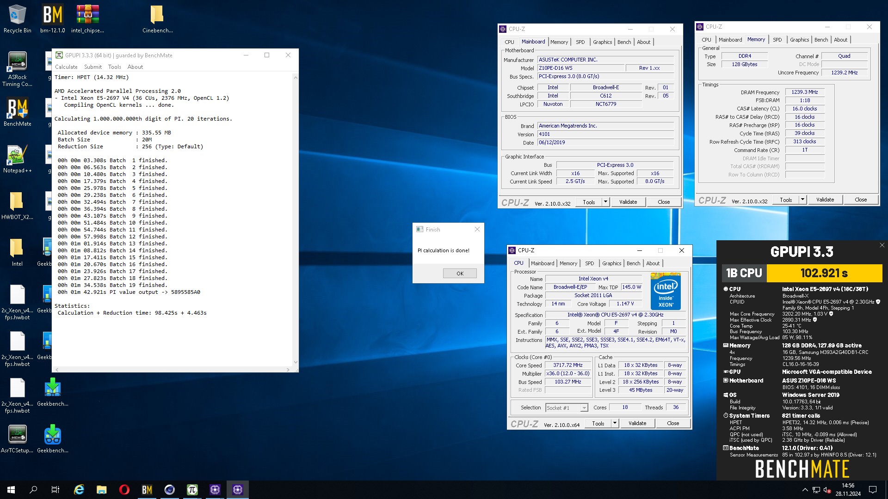
Task: Switch to GPUPI taskbar icon
Action: tap(192, 490)
